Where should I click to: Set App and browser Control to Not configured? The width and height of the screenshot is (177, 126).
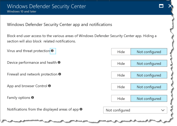[149, 87]
